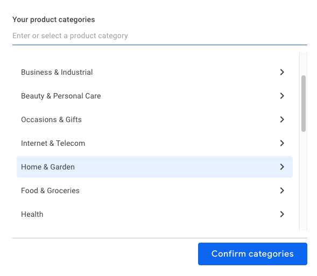The image size is (317, 276).
Task: Focus the 'Enter or select a product category' field
Action: (x=160, y=36)
